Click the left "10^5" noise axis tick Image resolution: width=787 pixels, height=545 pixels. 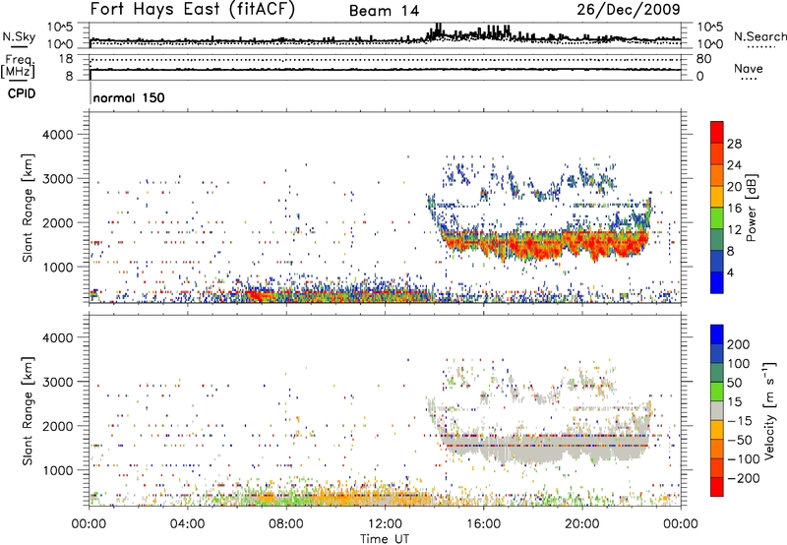pos(60,27)
